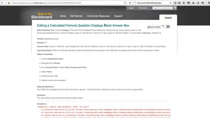Open site info icon in address bar
The image size is (210, 118).
(x=6, y=3)
